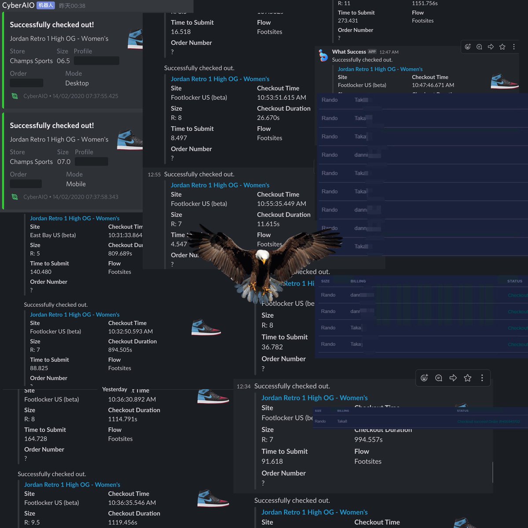
Task: Click CyberAIO footer logo dated 07:37:55.425
Action: pos(15,96)
